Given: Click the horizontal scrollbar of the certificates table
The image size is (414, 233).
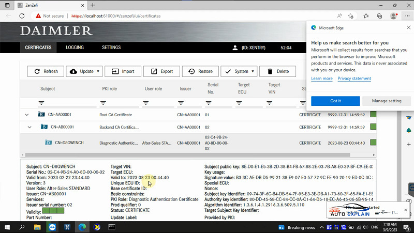Looking at the screenshot, I should click(x=187, y=155).
